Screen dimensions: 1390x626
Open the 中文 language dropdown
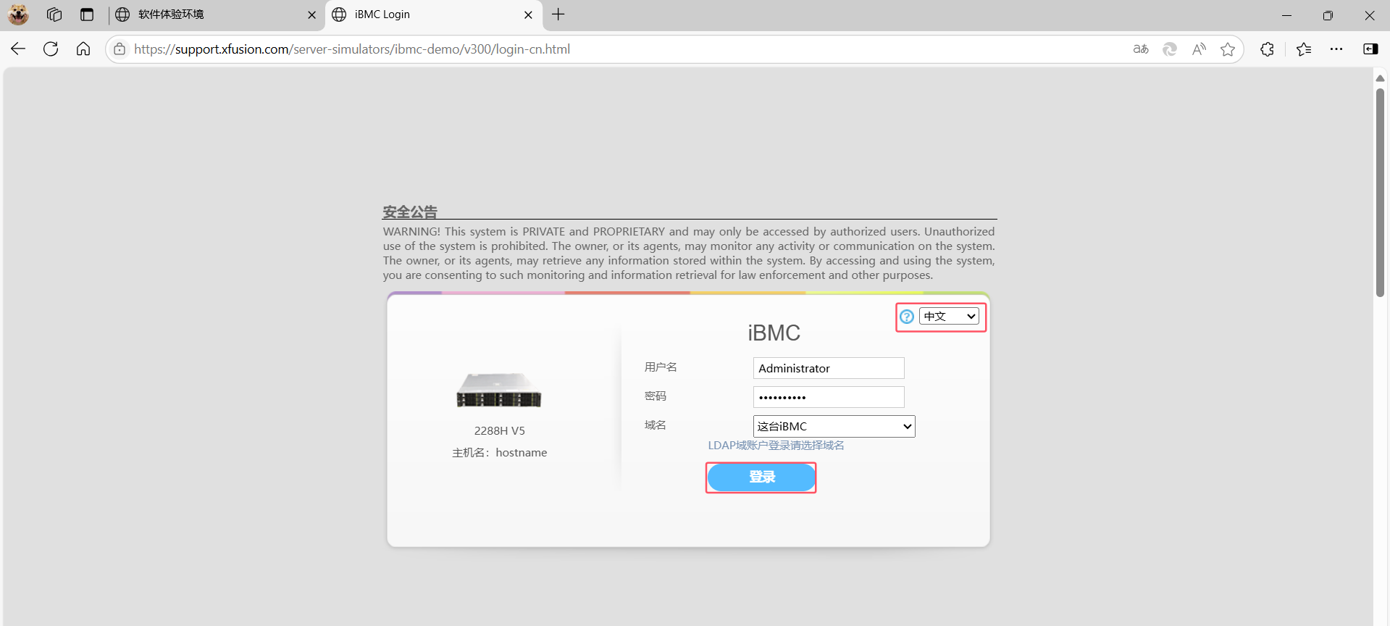tap(950, 317)
